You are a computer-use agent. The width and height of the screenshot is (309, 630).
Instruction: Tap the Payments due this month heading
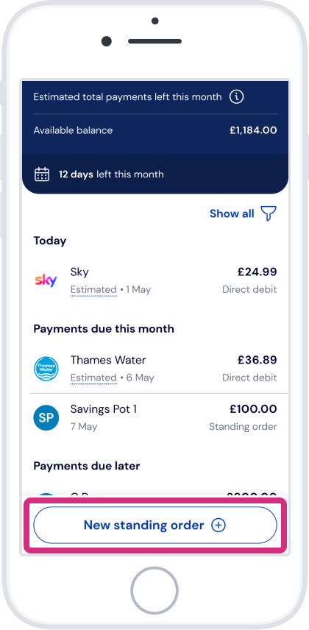pyautogui.click(x=104, y=329)
